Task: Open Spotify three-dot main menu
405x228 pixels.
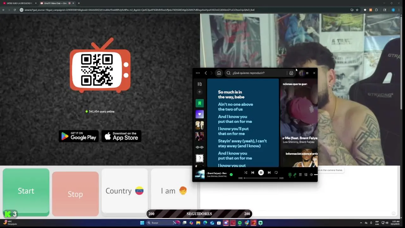Action: [198, 73]
